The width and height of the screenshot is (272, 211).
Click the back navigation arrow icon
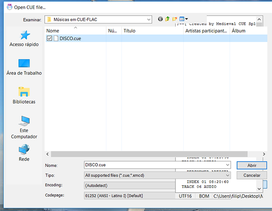(x=160, y=19)
